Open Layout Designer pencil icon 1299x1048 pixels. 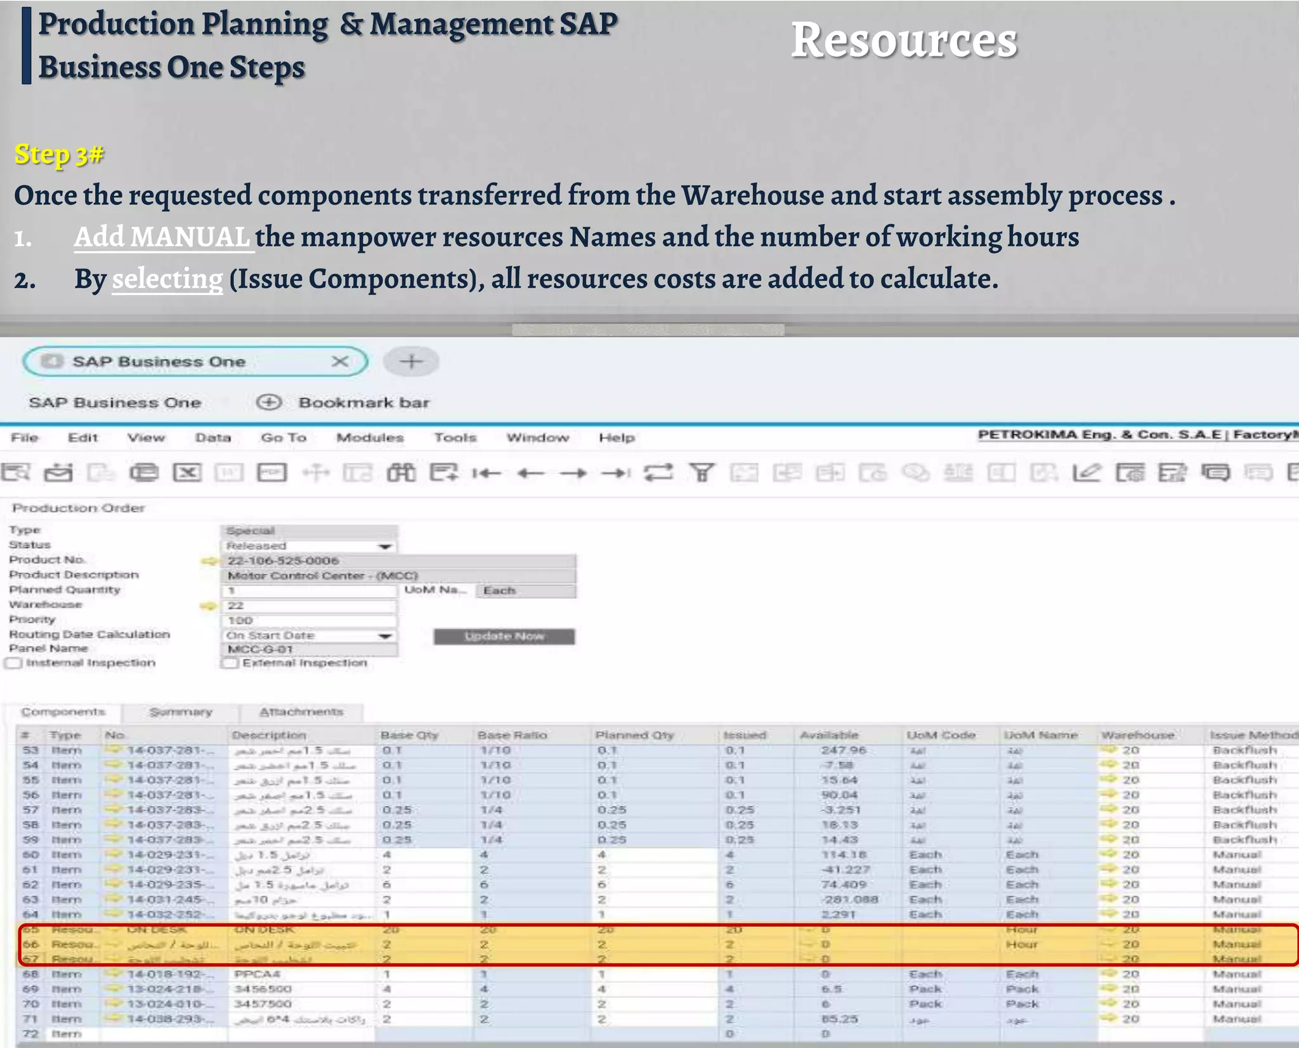[x=1087, y=473]
